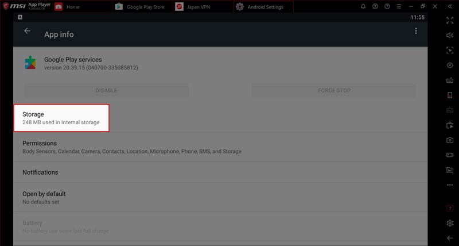Open the media folder icon
The width and height of the screenshot is (459, 246).
450,170
